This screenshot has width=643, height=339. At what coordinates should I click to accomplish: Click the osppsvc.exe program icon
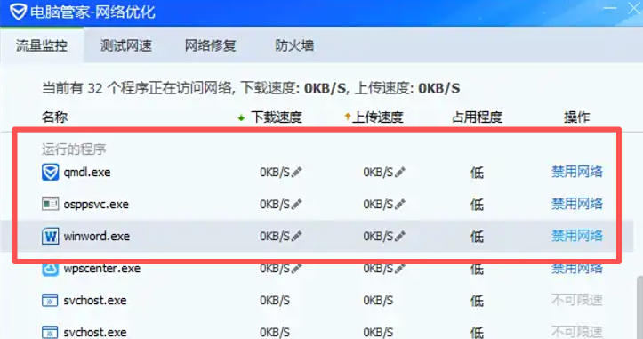[x=50, y=204]
